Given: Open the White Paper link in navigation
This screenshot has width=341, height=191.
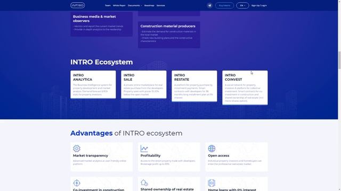Looking at the screenshot, I should pyautogui.click(x=119, y=5).
